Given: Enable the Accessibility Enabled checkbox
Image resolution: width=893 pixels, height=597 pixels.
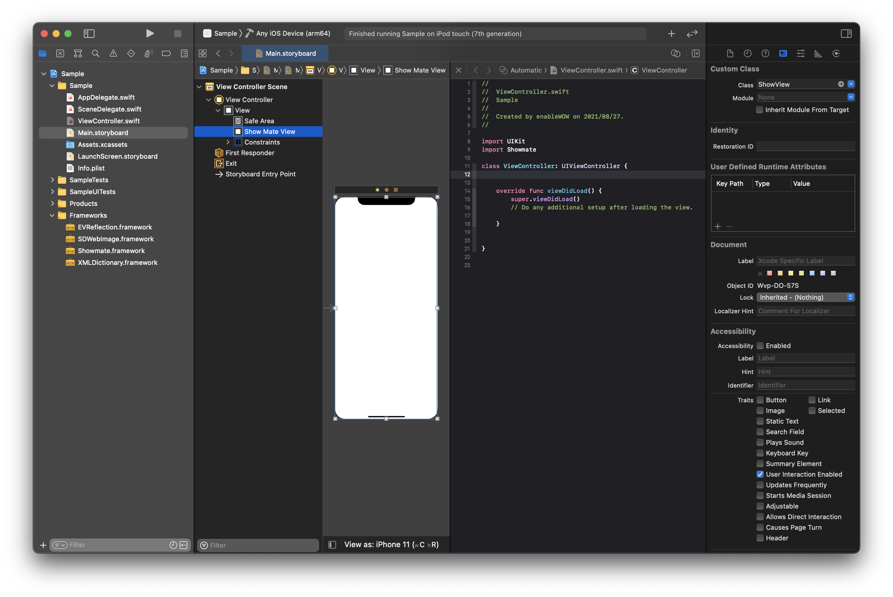Looking at the screenshot, I should tap(760, 346).
